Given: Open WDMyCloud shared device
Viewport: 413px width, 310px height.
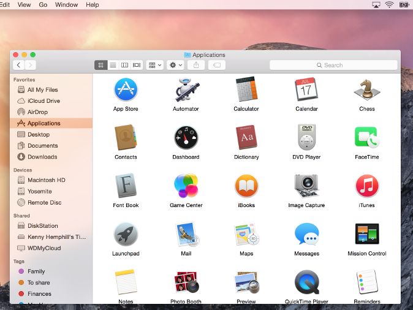Looking at the screenshot, I should pos(51,248).
